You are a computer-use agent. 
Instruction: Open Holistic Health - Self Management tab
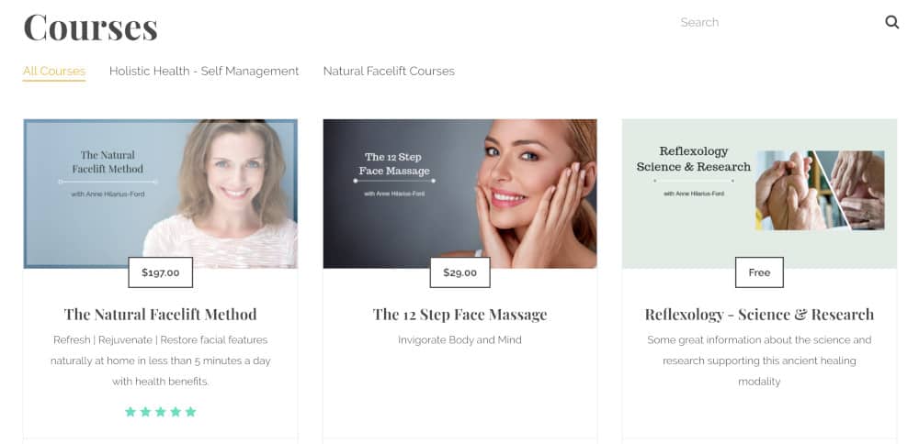(x=204, y=72)
